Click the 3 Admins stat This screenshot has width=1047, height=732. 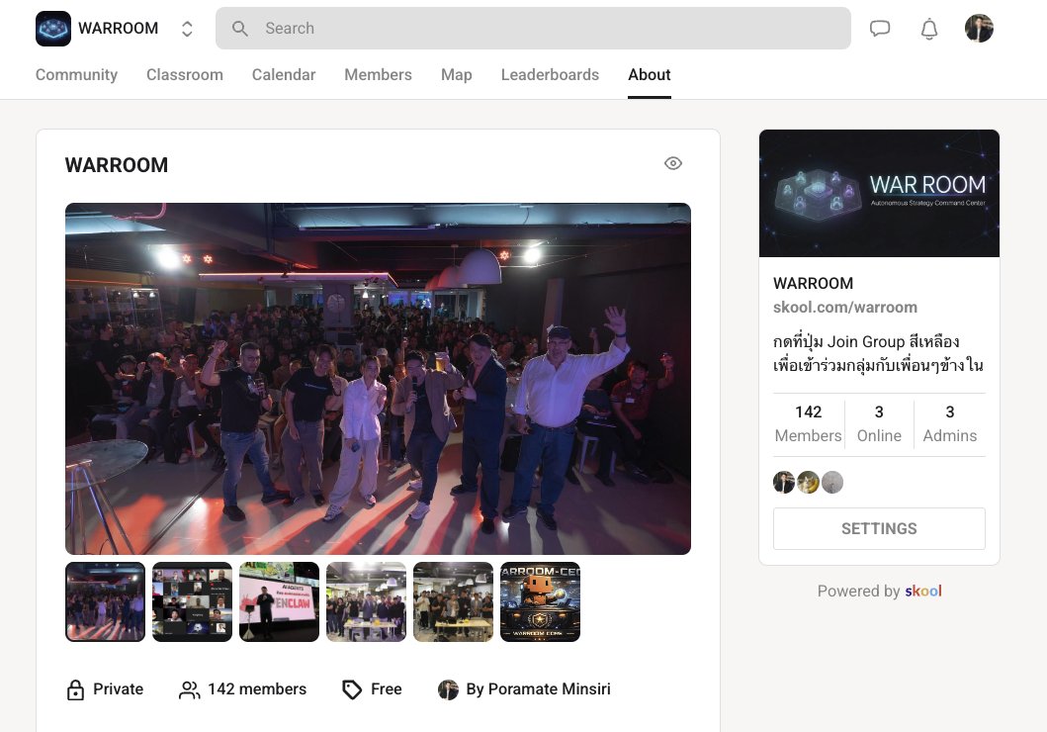pos(949,423)
